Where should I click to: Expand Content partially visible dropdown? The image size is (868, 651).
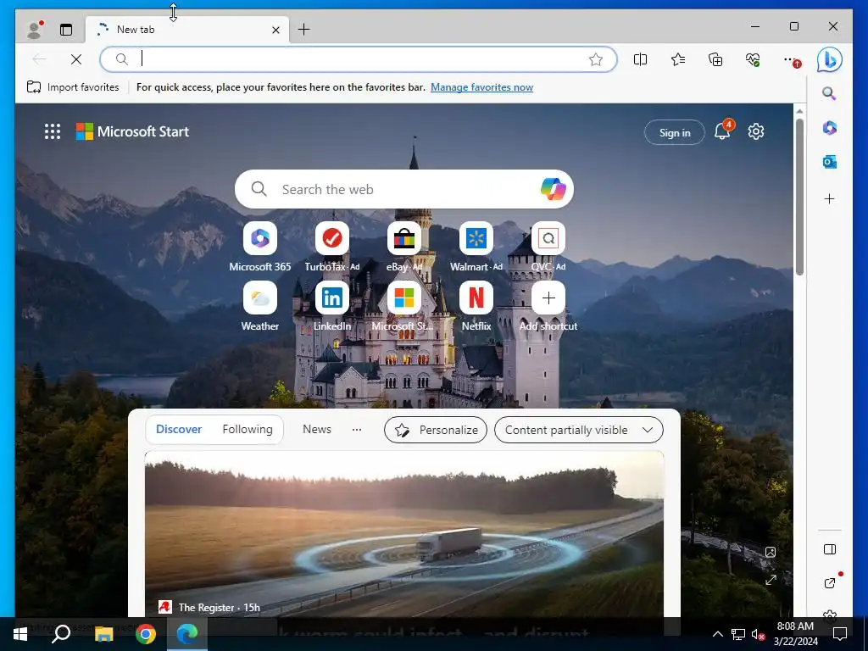click(x=578, y=430)
